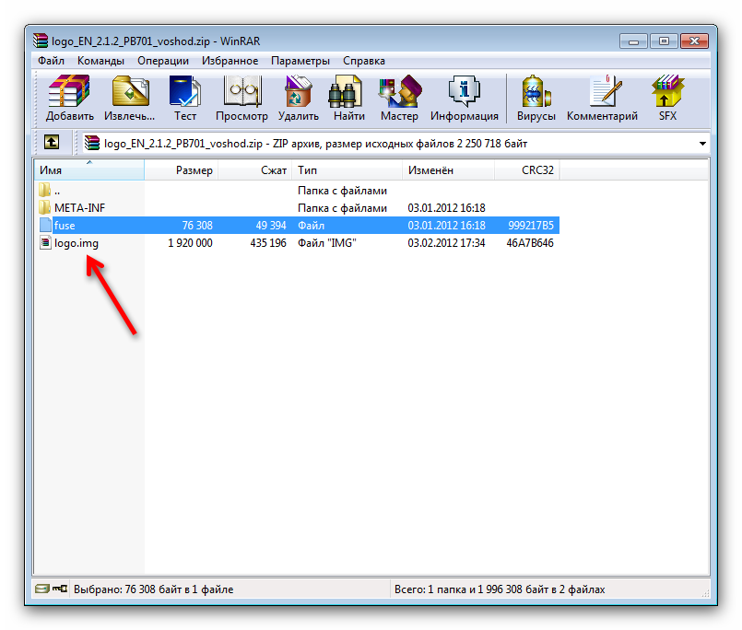Screen dimensions: 742x630
Task: Minimize the WinRAR window
Action: 633,41
